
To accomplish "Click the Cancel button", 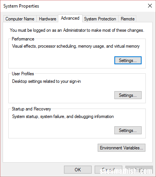I will point(108,170).
